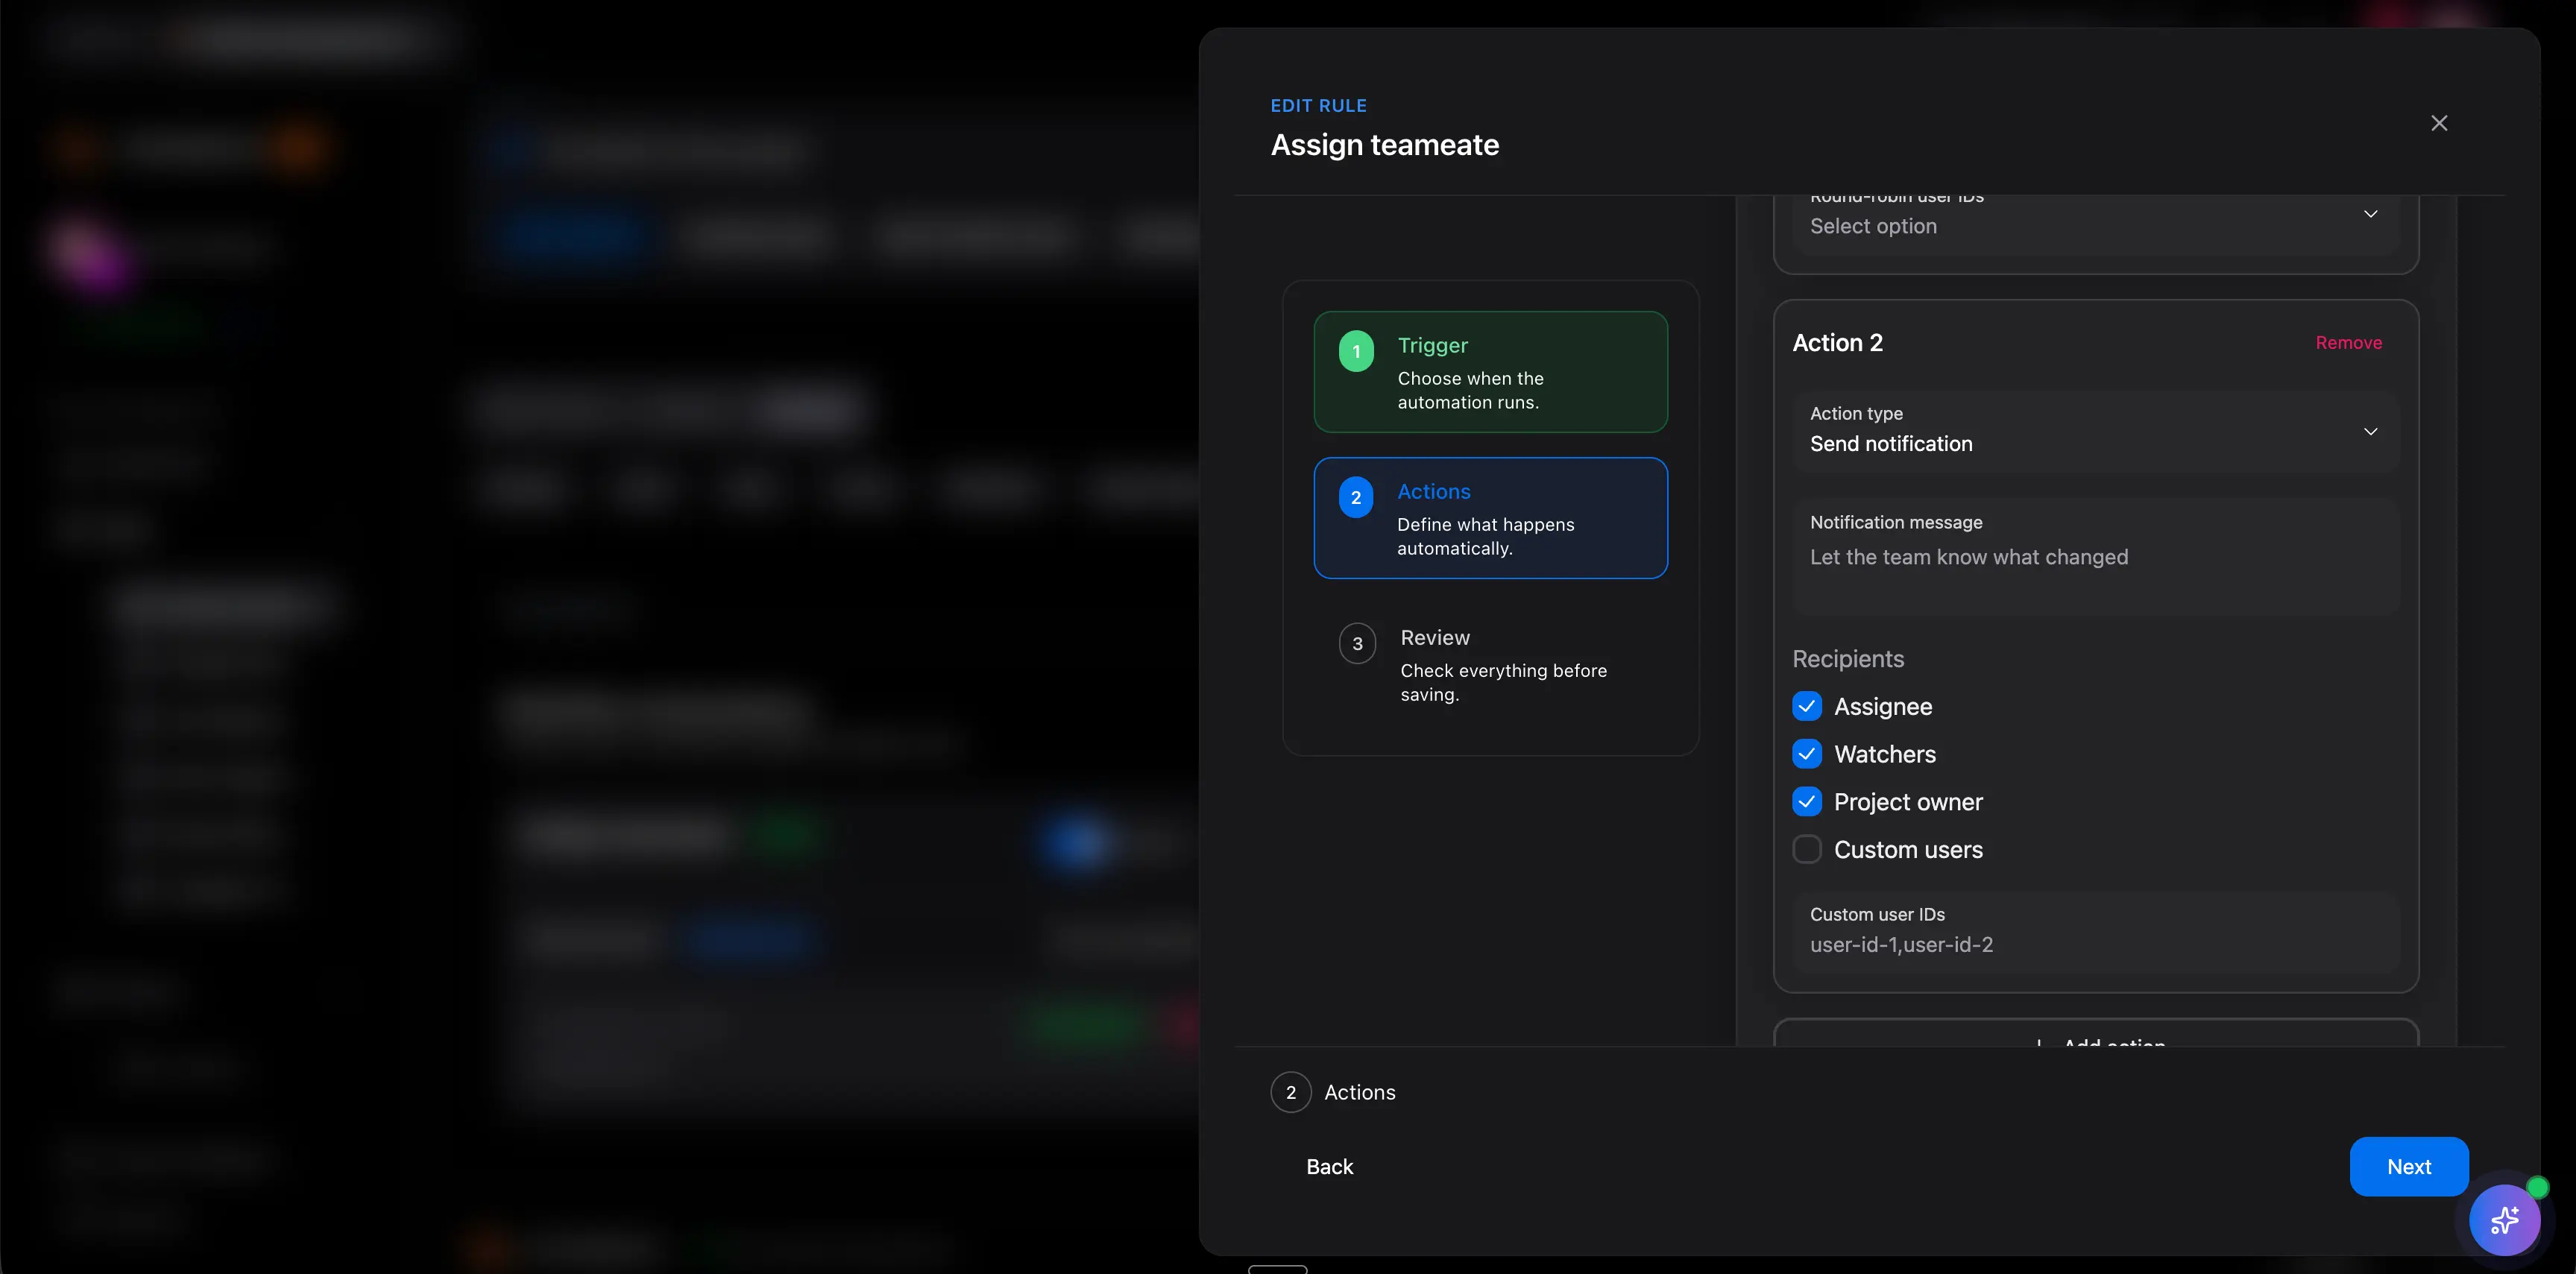Screen dimensions: 2576x1274
Task: Expand the Send notification chevron
Action: pyautogui.click(x=2371, y=431)
